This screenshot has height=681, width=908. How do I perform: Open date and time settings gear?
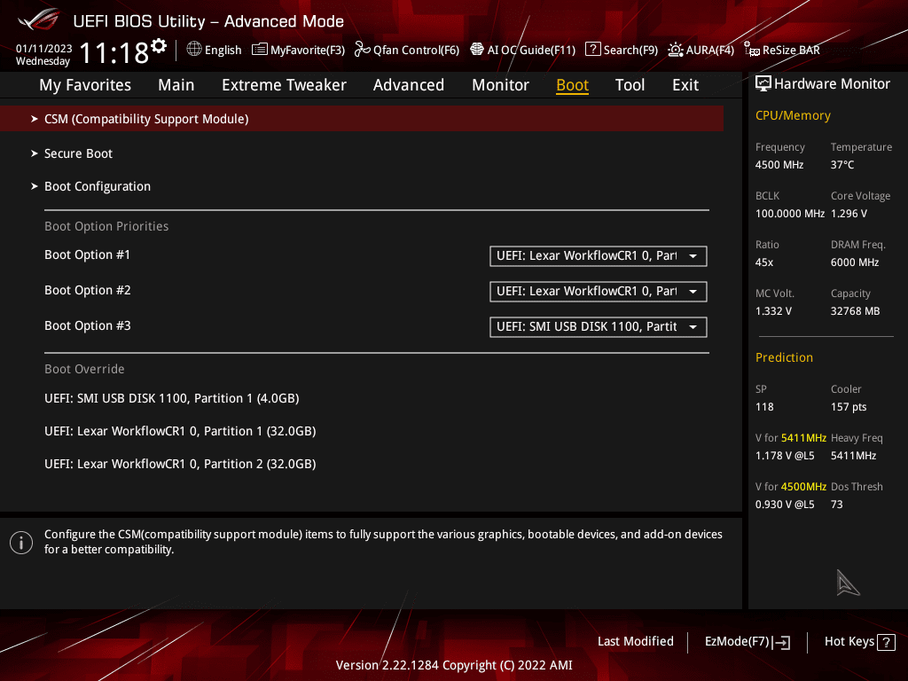pos(159,46)
